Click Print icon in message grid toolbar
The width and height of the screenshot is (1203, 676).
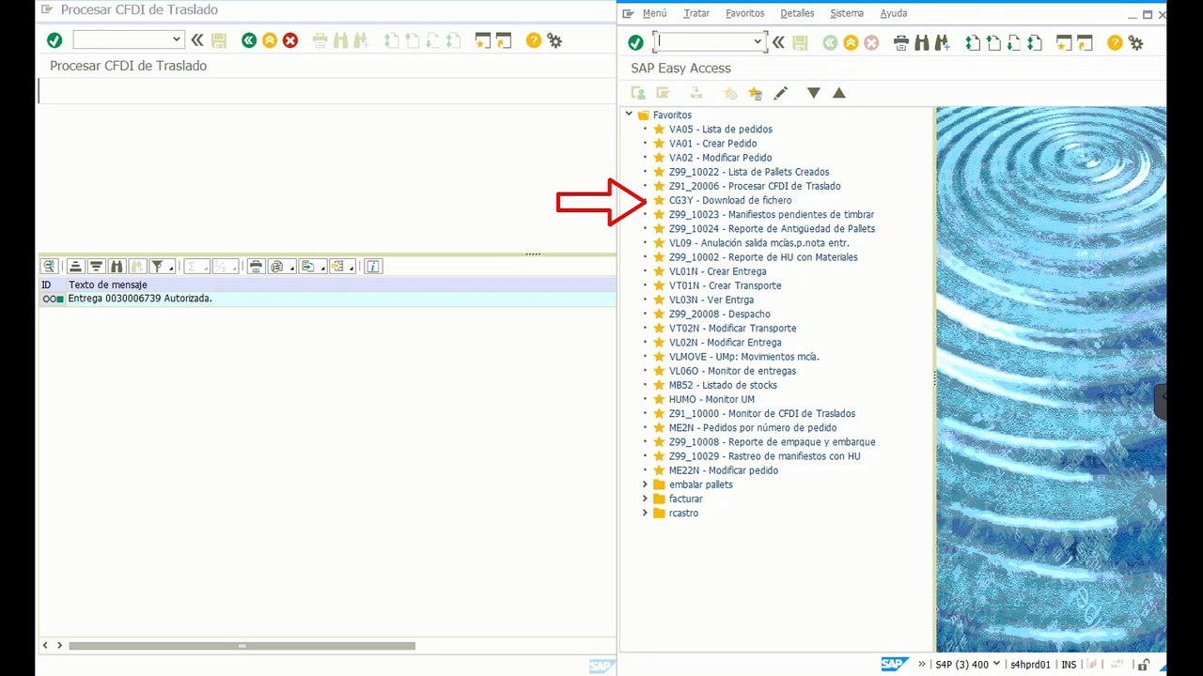(x=256, y=267)
